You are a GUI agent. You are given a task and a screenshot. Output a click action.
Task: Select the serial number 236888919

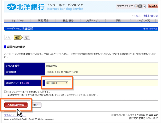click(52, 66)
